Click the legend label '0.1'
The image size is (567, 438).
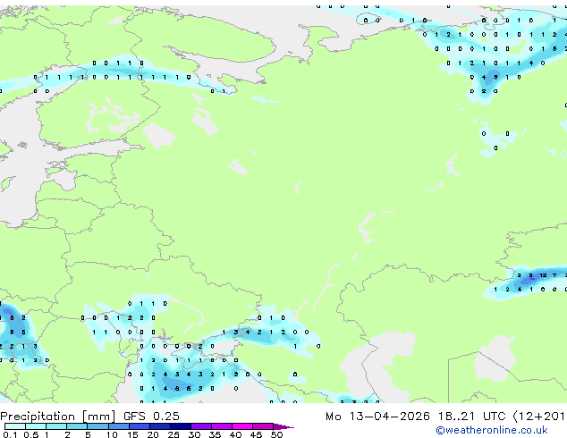tap(10, 434)
